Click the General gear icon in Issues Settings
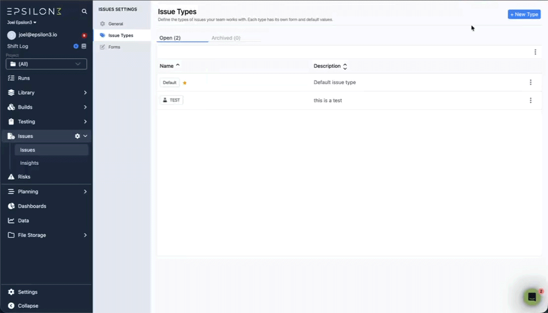 103,24
